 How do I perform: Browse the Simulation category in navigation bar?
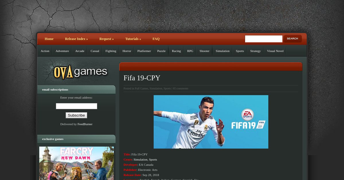point(222,51)
